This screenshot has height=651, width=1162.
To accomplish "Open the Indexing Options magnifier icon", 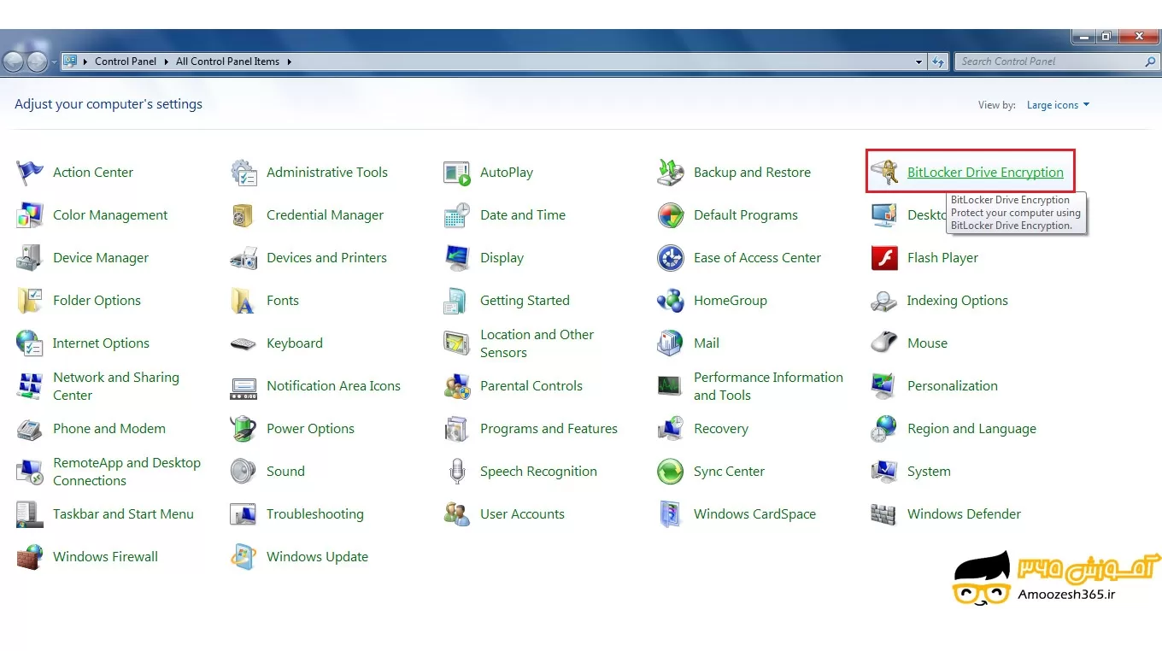I will tap(884, 301).
